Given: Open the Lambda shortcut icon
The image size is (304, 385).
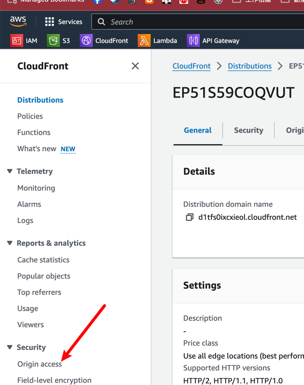Looking at the screenshot, I should point(144,40).
